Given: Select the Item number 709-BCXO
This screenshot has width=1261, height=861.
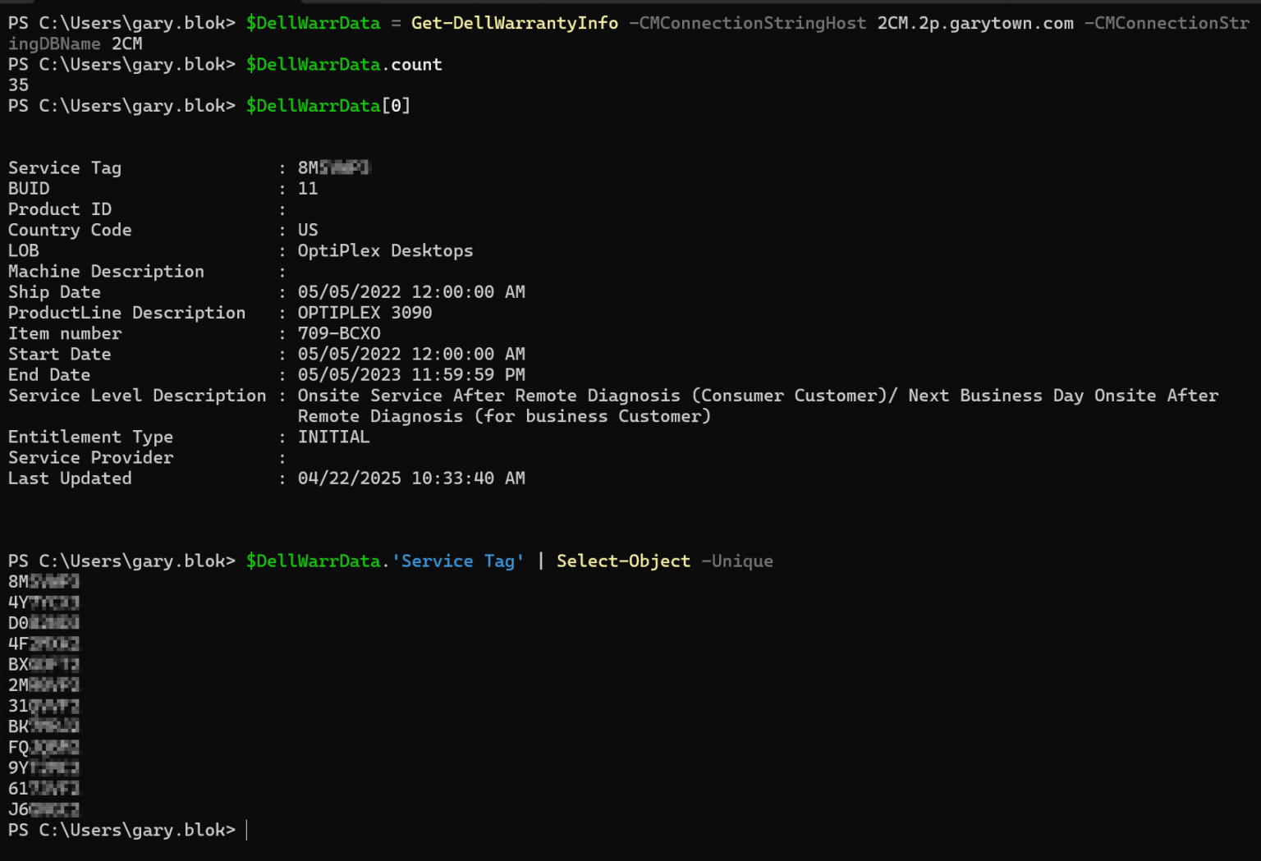Looking at the screenshot, I should tap(339, 333).
